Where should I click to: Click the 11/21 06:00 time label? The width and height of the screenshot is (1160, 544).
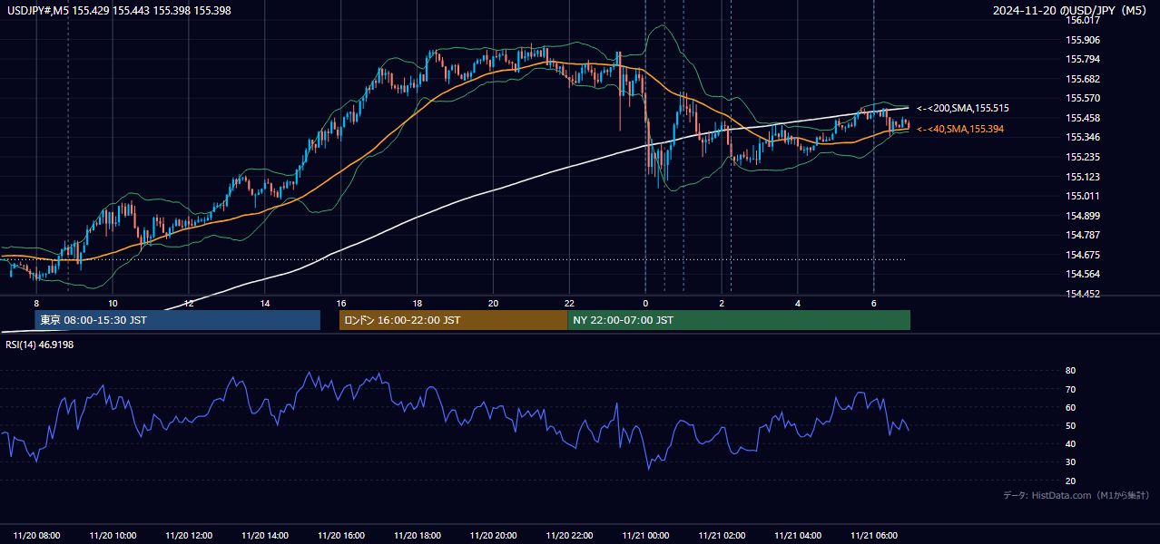point(874,536)
